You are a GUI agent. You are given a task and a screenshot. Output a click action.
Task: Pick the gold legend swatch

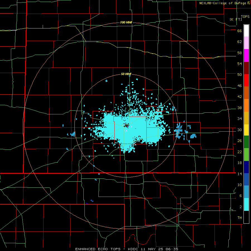246,118
